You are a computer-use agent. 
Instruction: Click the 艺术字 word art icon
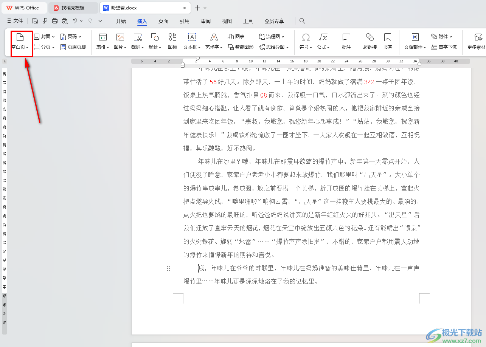(x=214, y=37)
